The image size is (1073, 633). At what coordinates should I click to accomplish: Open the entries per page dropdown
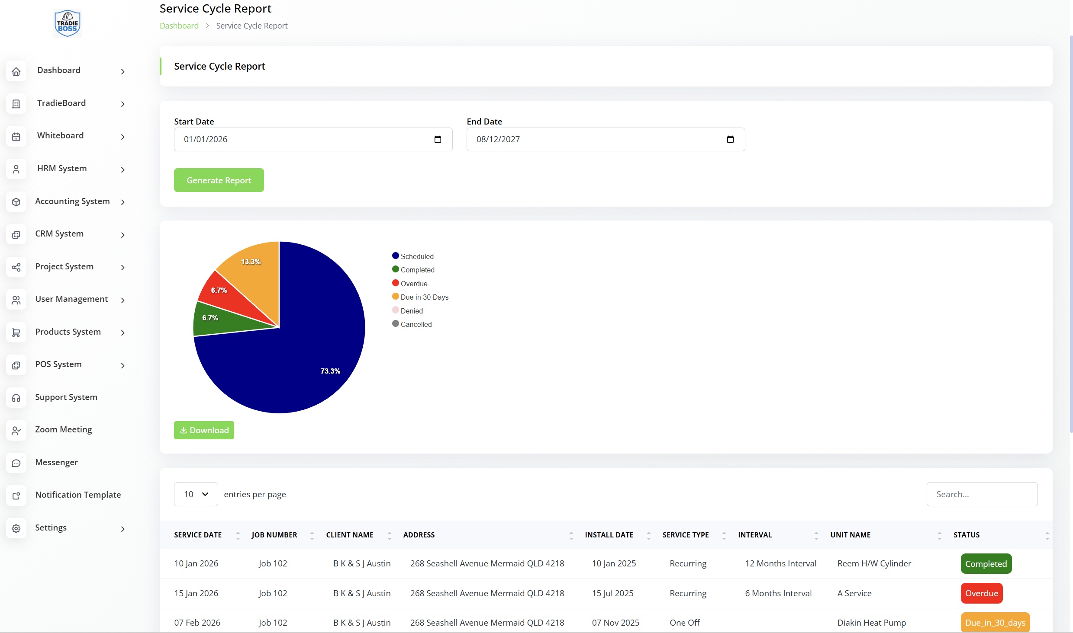(196, 494)
